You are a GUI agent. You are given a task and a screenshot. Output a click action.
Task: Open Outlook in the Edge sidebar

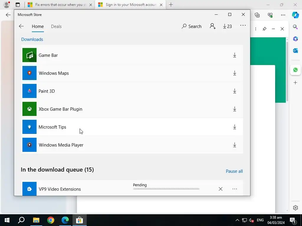click(295, 51)
